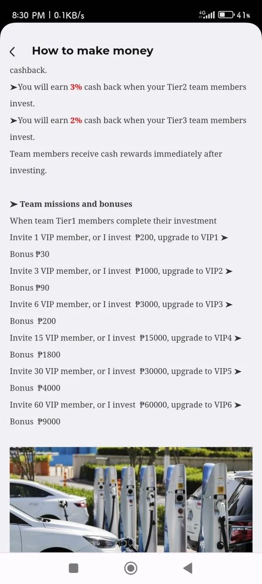The height and width of the screenshot is (584, 262).
Task: Tap the clock showing 8:30 PM
Action: [x=28, y=15]
